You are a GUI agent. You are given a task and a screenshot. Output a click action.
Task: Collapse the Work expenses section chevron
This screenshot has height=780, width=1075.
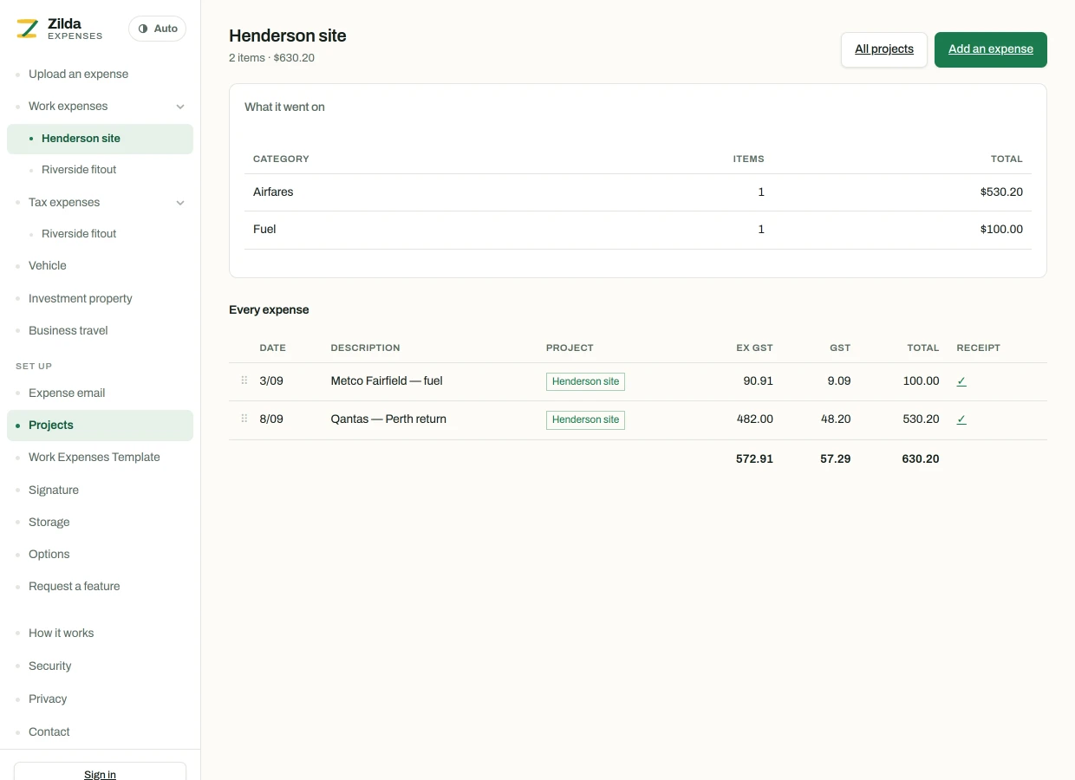pyautogui.click(x=180, y=107)
